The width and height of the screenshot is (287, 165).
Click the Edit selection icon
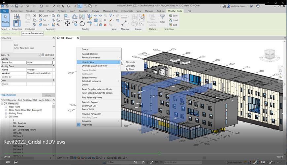coord(171,25)
